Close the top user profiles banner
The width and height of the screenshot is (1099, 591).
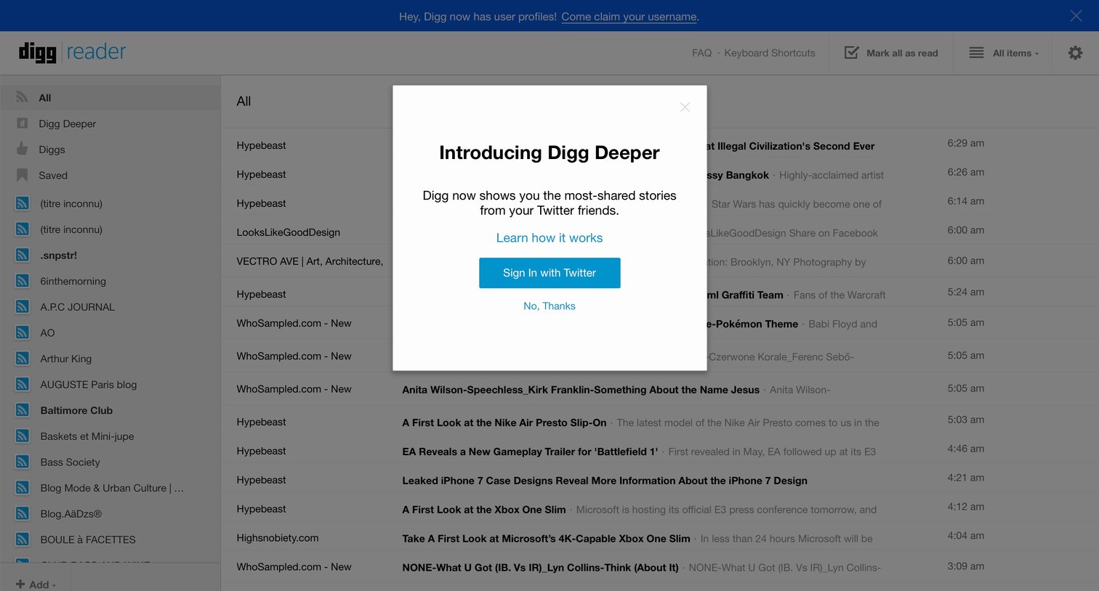point(1076,16)
